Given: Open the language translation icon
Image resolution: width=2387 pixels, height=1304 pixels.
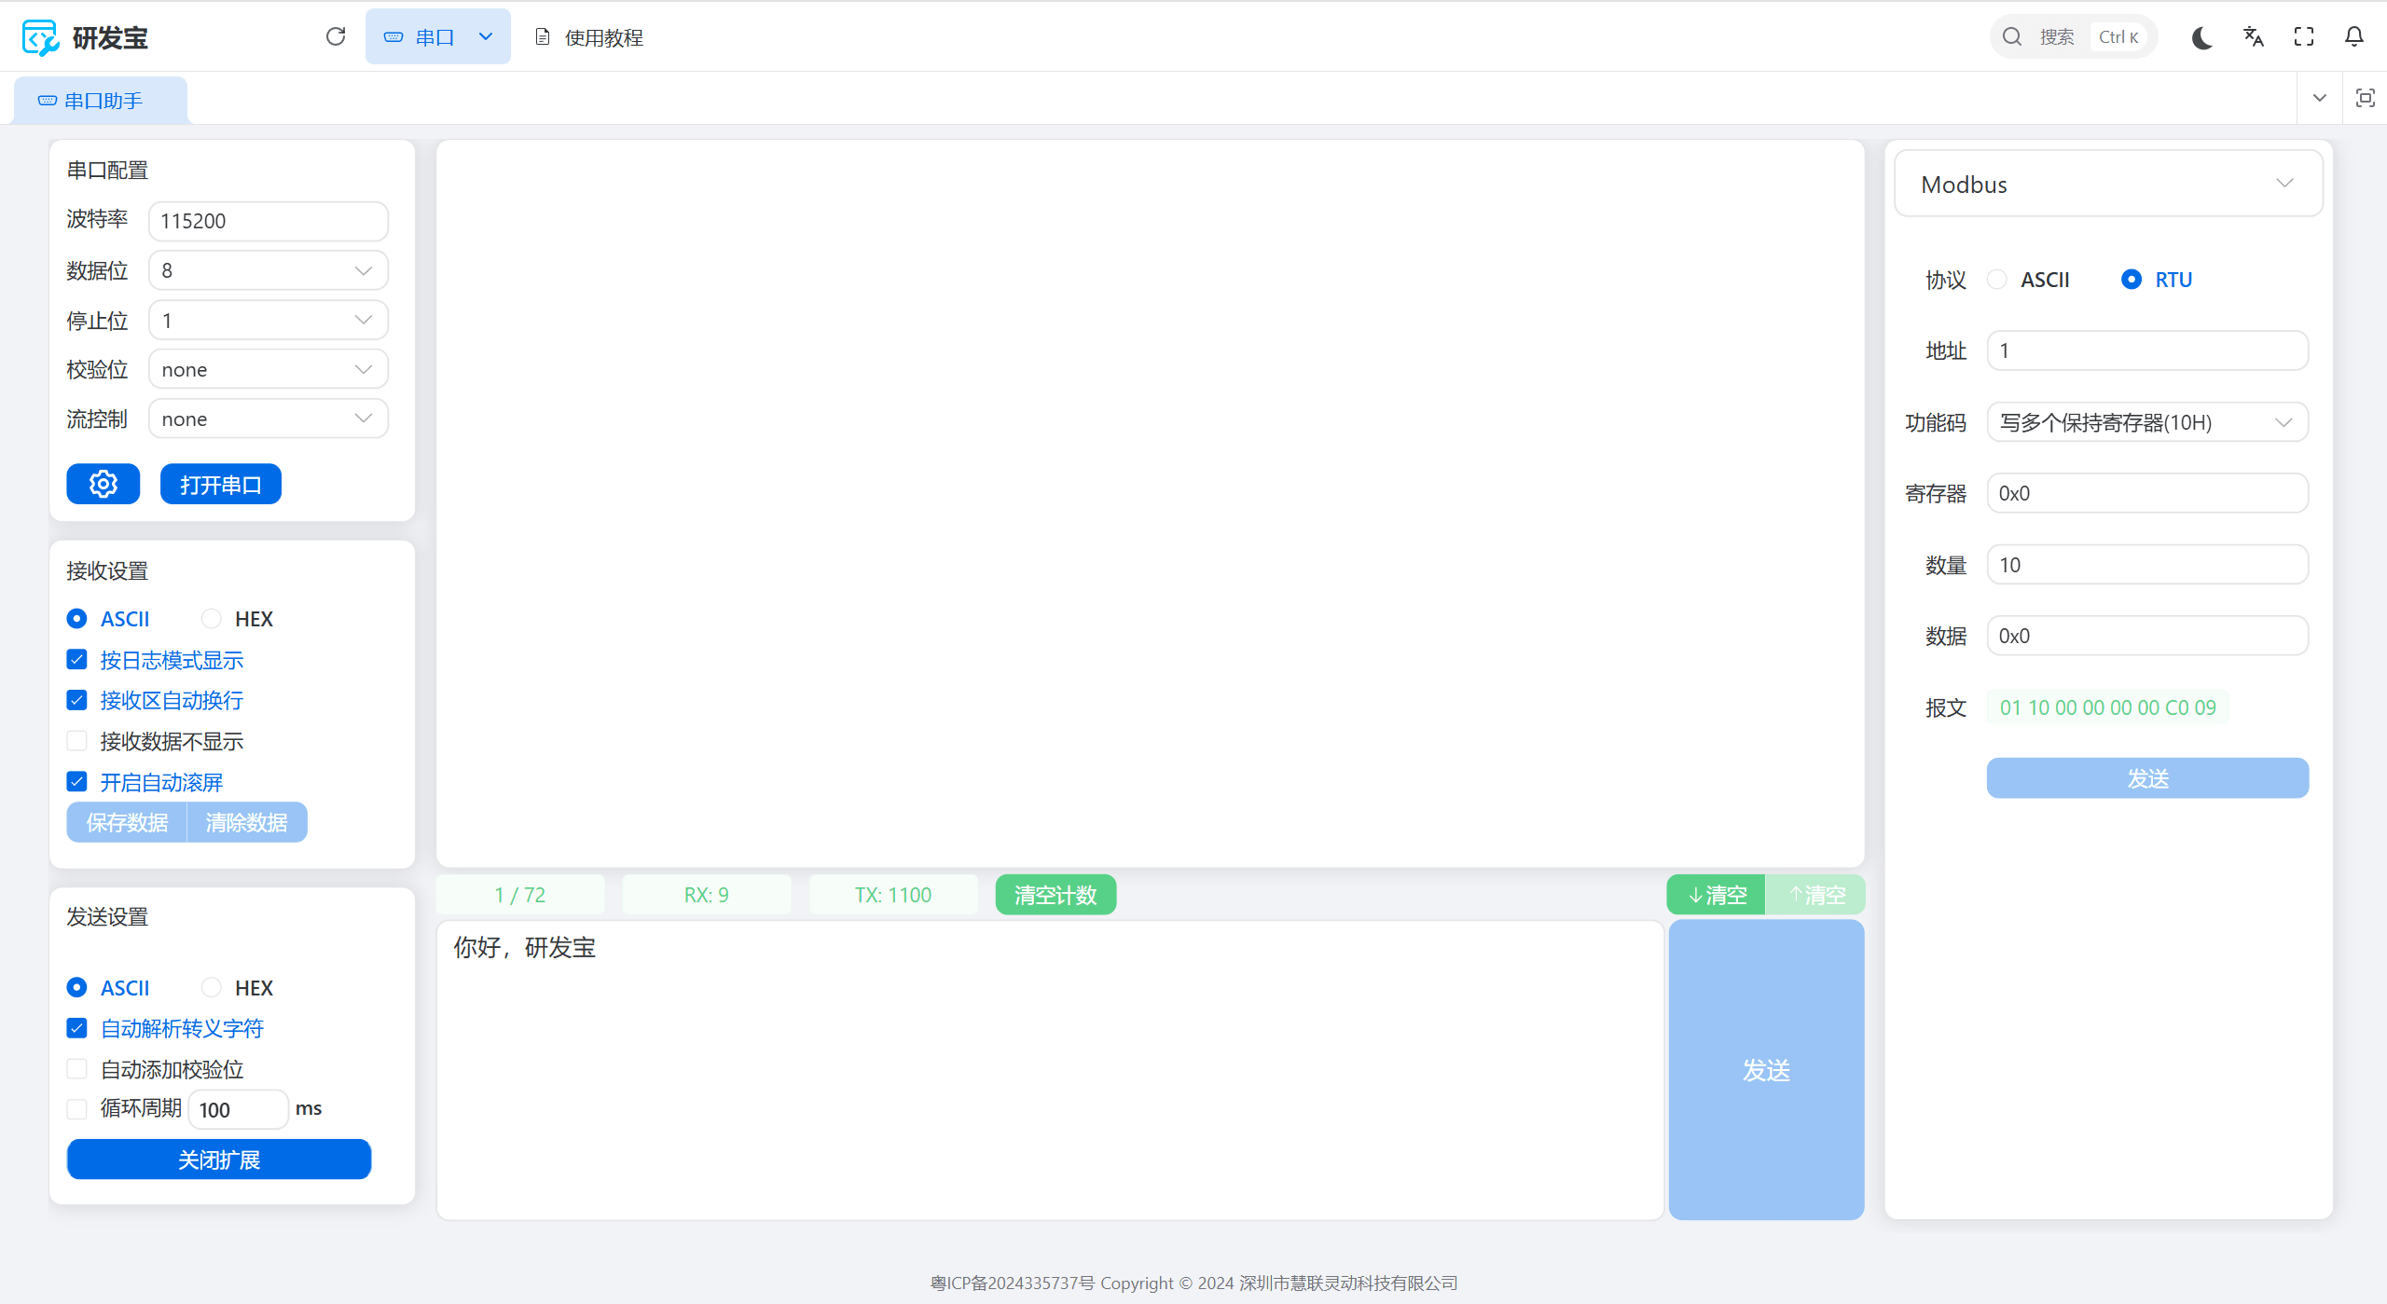Looking at the screenshot, I should pos(2254,37).
